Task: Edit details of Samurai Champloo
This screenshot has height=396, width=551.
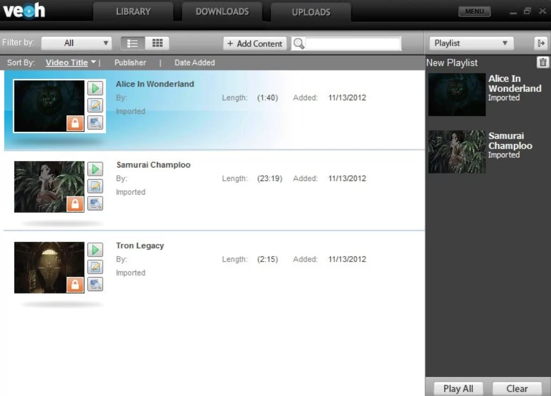Action: pos(95,186)
